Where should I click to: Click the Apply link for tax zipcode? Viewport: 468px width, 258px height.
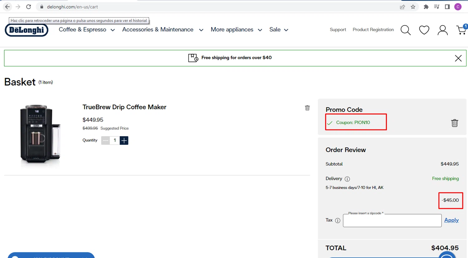451,220
